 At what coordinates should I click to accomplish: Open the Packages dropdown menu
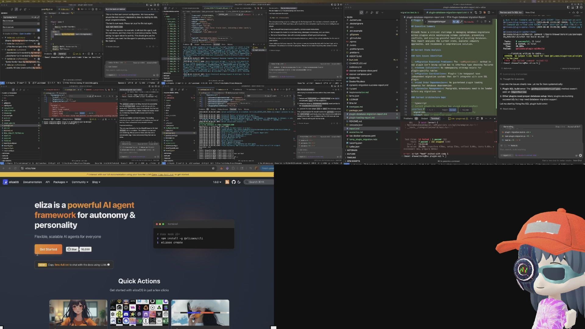(x=60, y=182)
